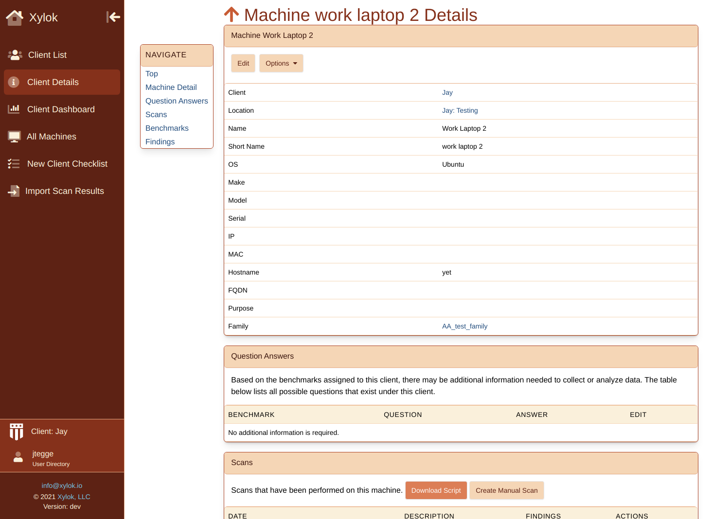The width and height of the screenshot is (712, 519).
Task: Click the BENCHMARK column header
Action: (251, 415)
